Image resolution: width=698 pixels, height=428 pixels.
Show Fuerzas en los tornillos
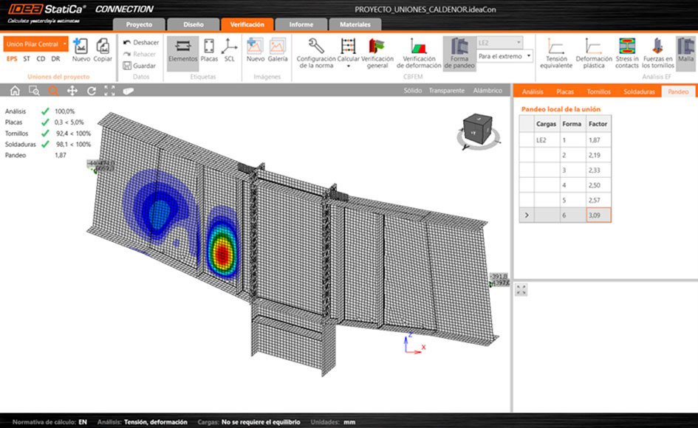(657, 53)
